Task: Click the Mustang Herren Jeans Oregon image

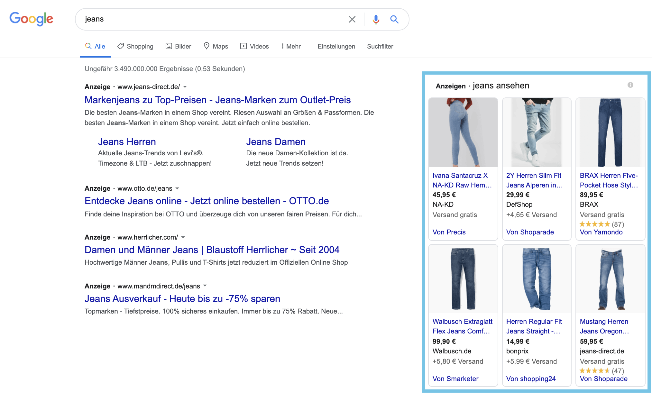Action: 610,279
